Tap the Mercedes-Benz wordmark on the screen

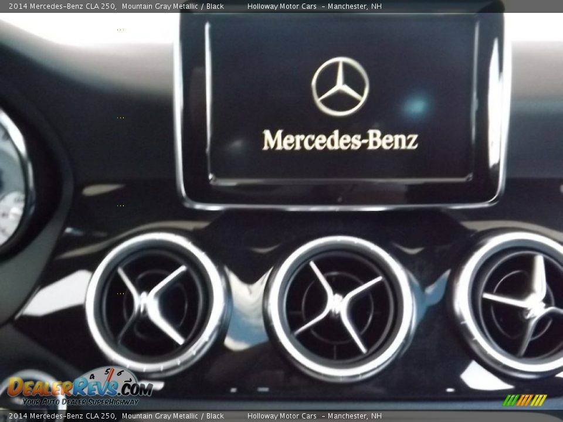tap(340, 140)
